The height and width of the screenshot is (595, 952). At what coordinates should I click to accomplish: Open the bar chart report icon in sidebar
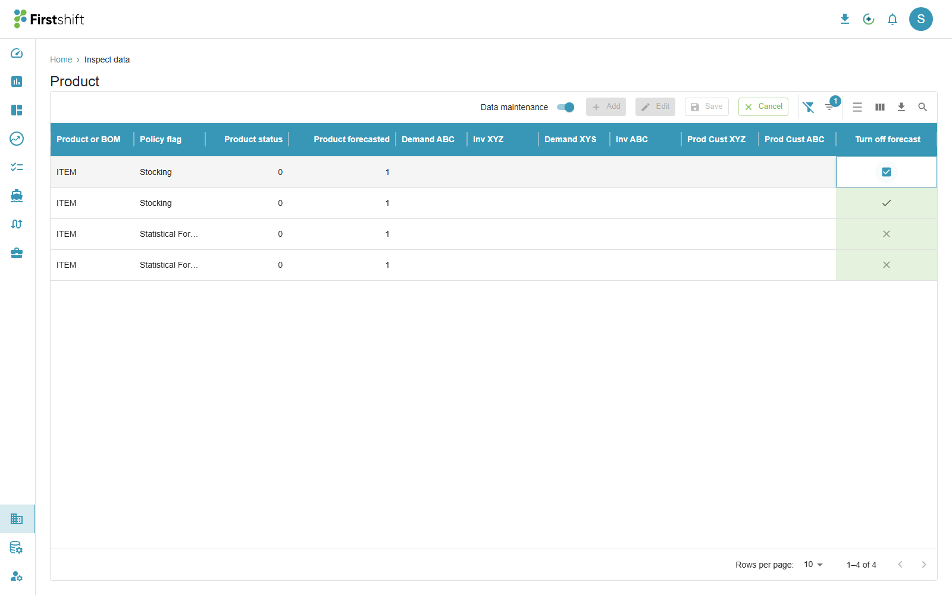click(17, 82)
